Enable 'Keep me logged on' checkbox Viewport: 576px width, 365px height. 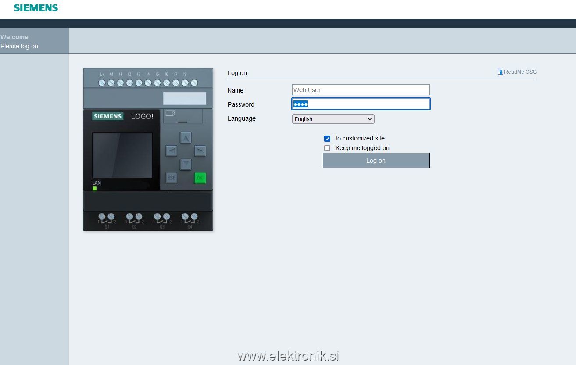[x=327, y=148]
